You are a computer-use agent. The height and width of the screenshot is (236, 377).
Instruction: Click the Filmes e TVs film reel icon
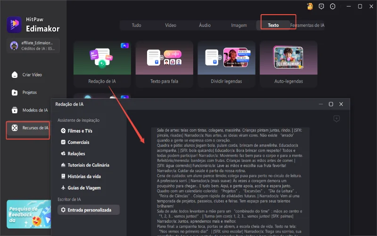[x=63, y=131]
